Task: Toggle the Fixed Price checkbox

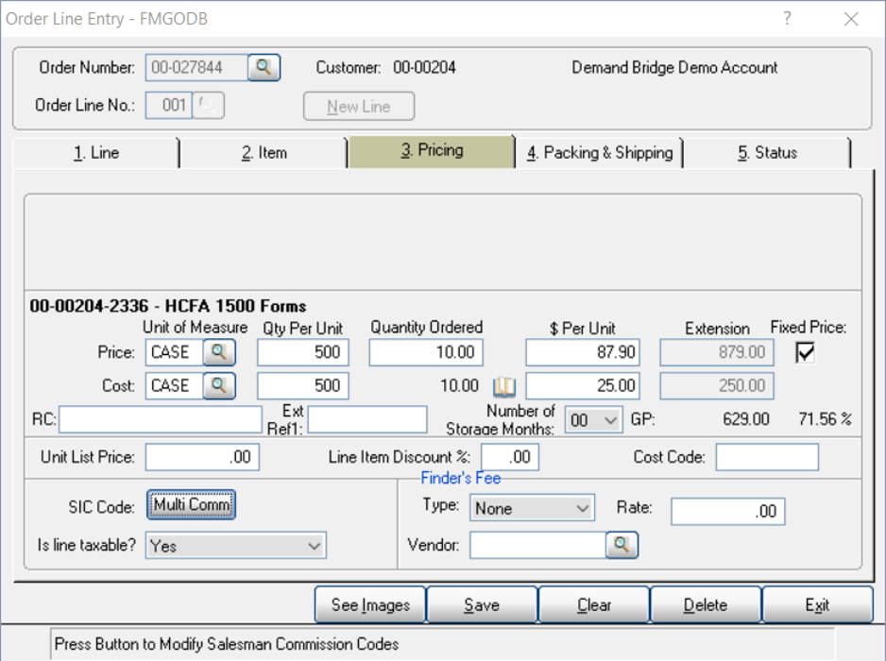Action: [805, 352]
